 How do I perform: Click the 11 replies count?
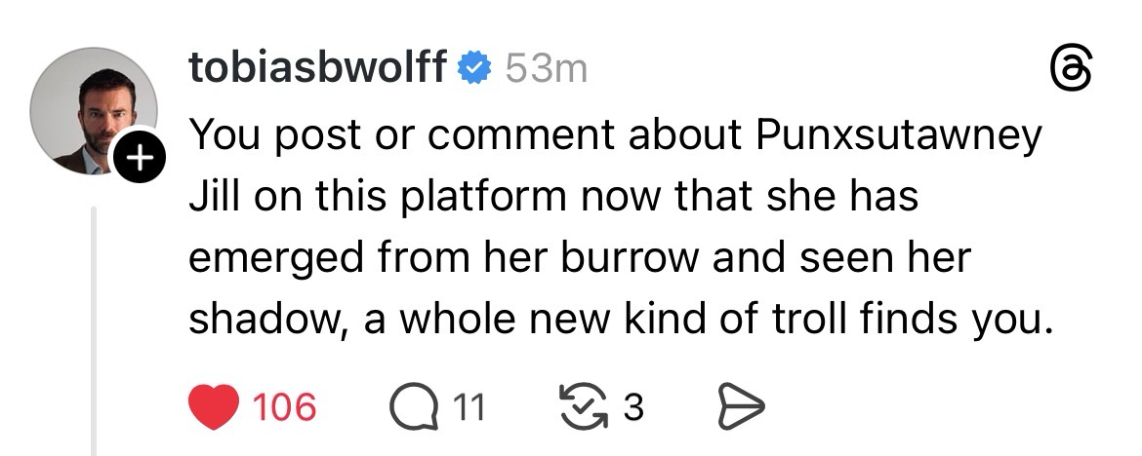pos(469,406)
